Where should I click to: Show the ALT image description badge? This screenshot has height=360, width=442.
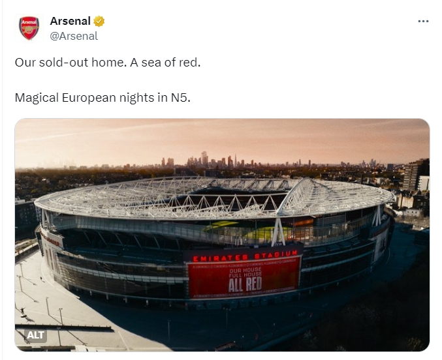coord(35,335)
